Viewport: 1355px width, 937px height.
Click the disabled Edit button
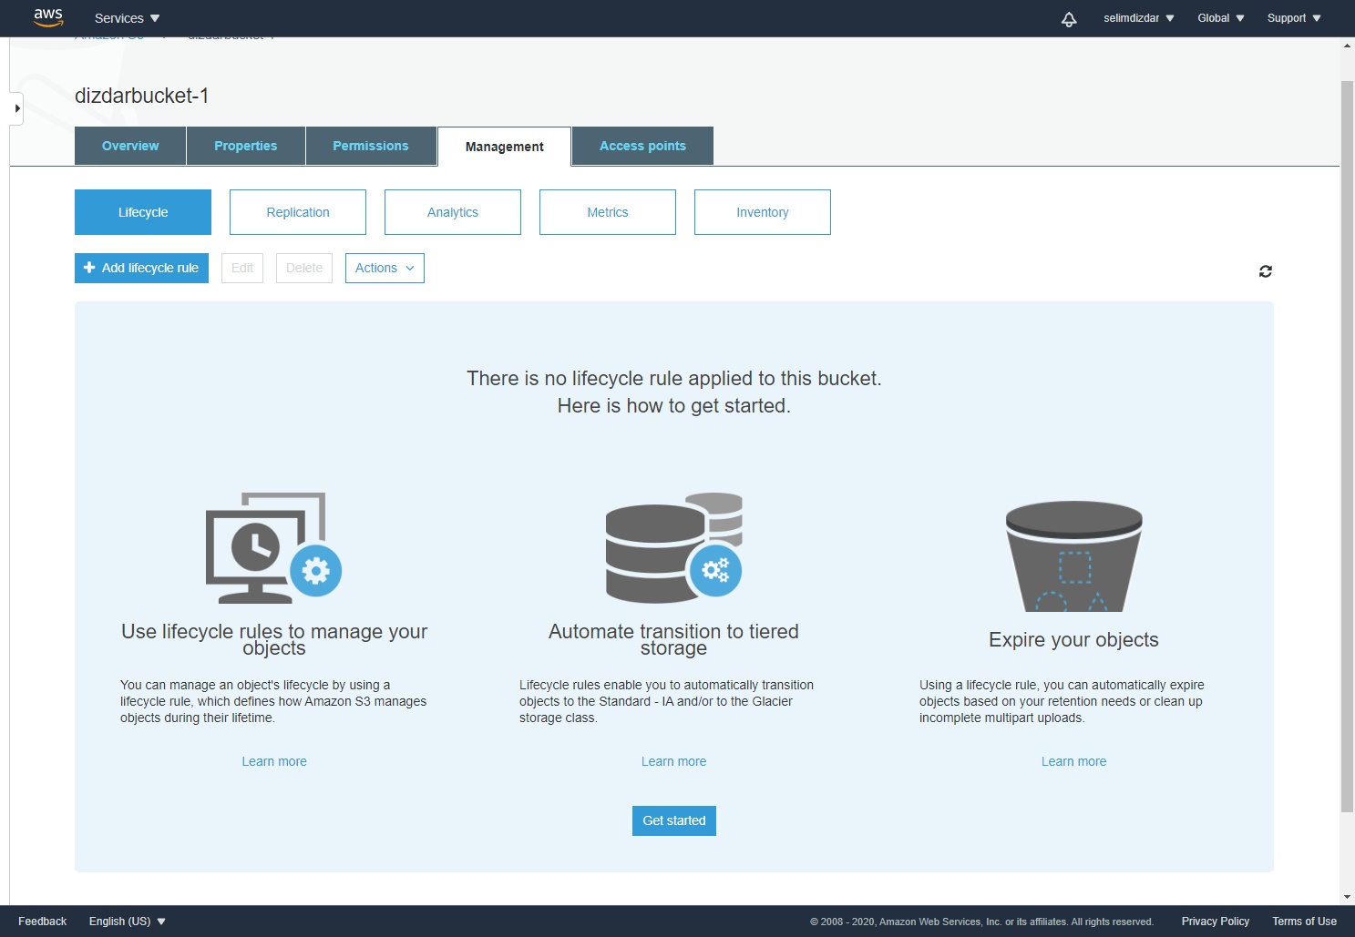click(242, 268)
